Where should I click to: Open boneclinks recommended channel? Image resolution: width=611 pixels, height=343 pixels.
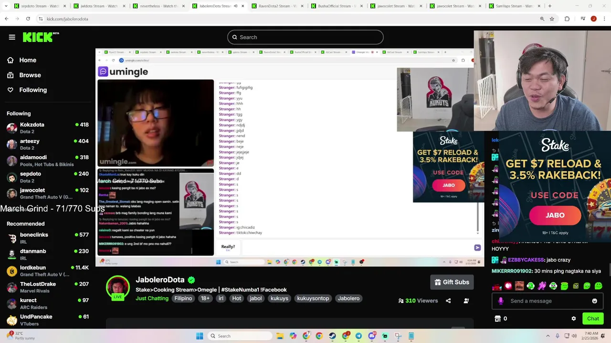pyautogui.click(x=48, y=238)
